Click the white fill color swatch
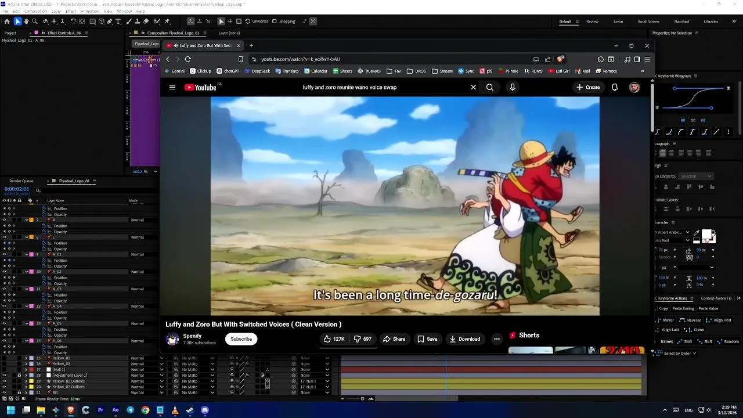 point(706,234)
